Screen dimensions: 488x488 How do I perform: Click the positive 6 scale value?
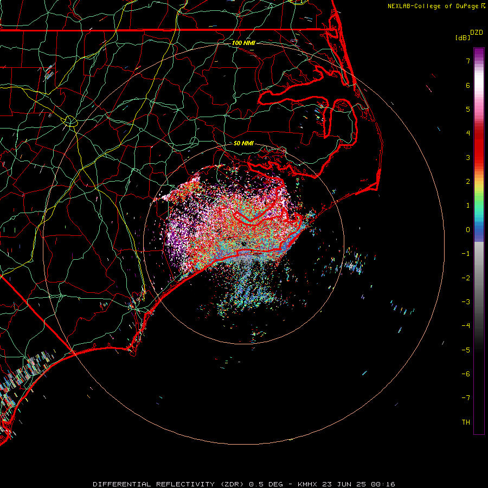point(468,85)
